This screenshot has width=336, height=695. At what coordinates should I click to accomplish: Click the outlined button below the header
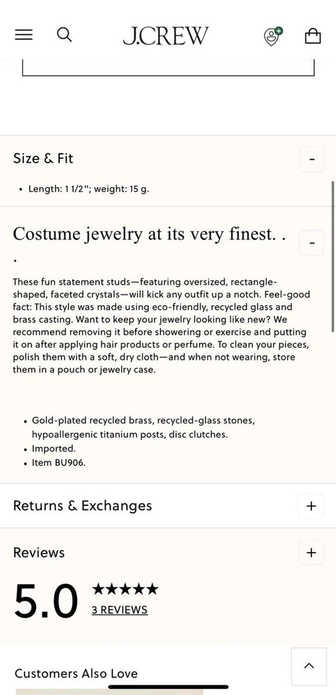168,69
